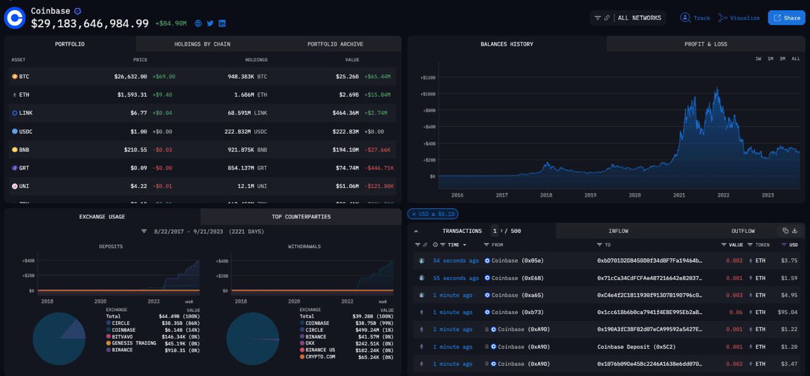Show the Outflow transactions tab
The width and height of the screenshot is (810, 376).
[x=743, y=231]
